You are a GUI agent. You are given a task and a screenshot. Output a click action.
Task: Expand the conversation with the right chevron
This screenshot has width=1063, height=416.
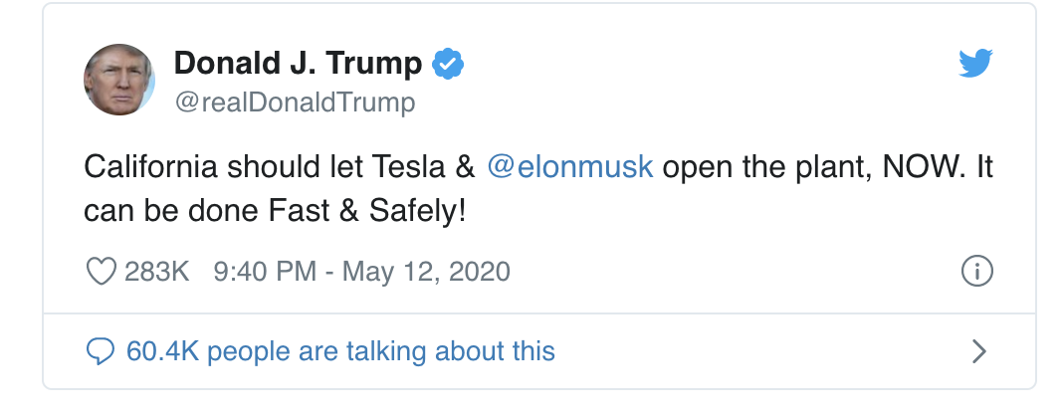[979, 351]
